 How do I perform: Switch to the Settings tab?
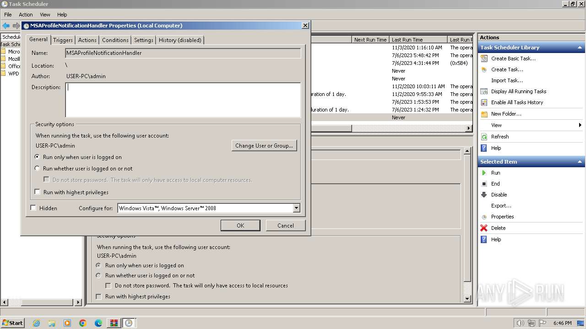pos(144,40)
